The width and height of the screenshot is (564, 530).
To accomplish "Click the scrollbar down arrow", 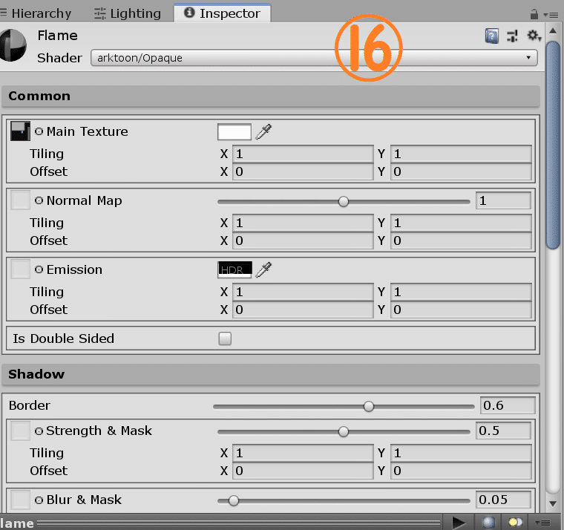I will tap(553, 503).
